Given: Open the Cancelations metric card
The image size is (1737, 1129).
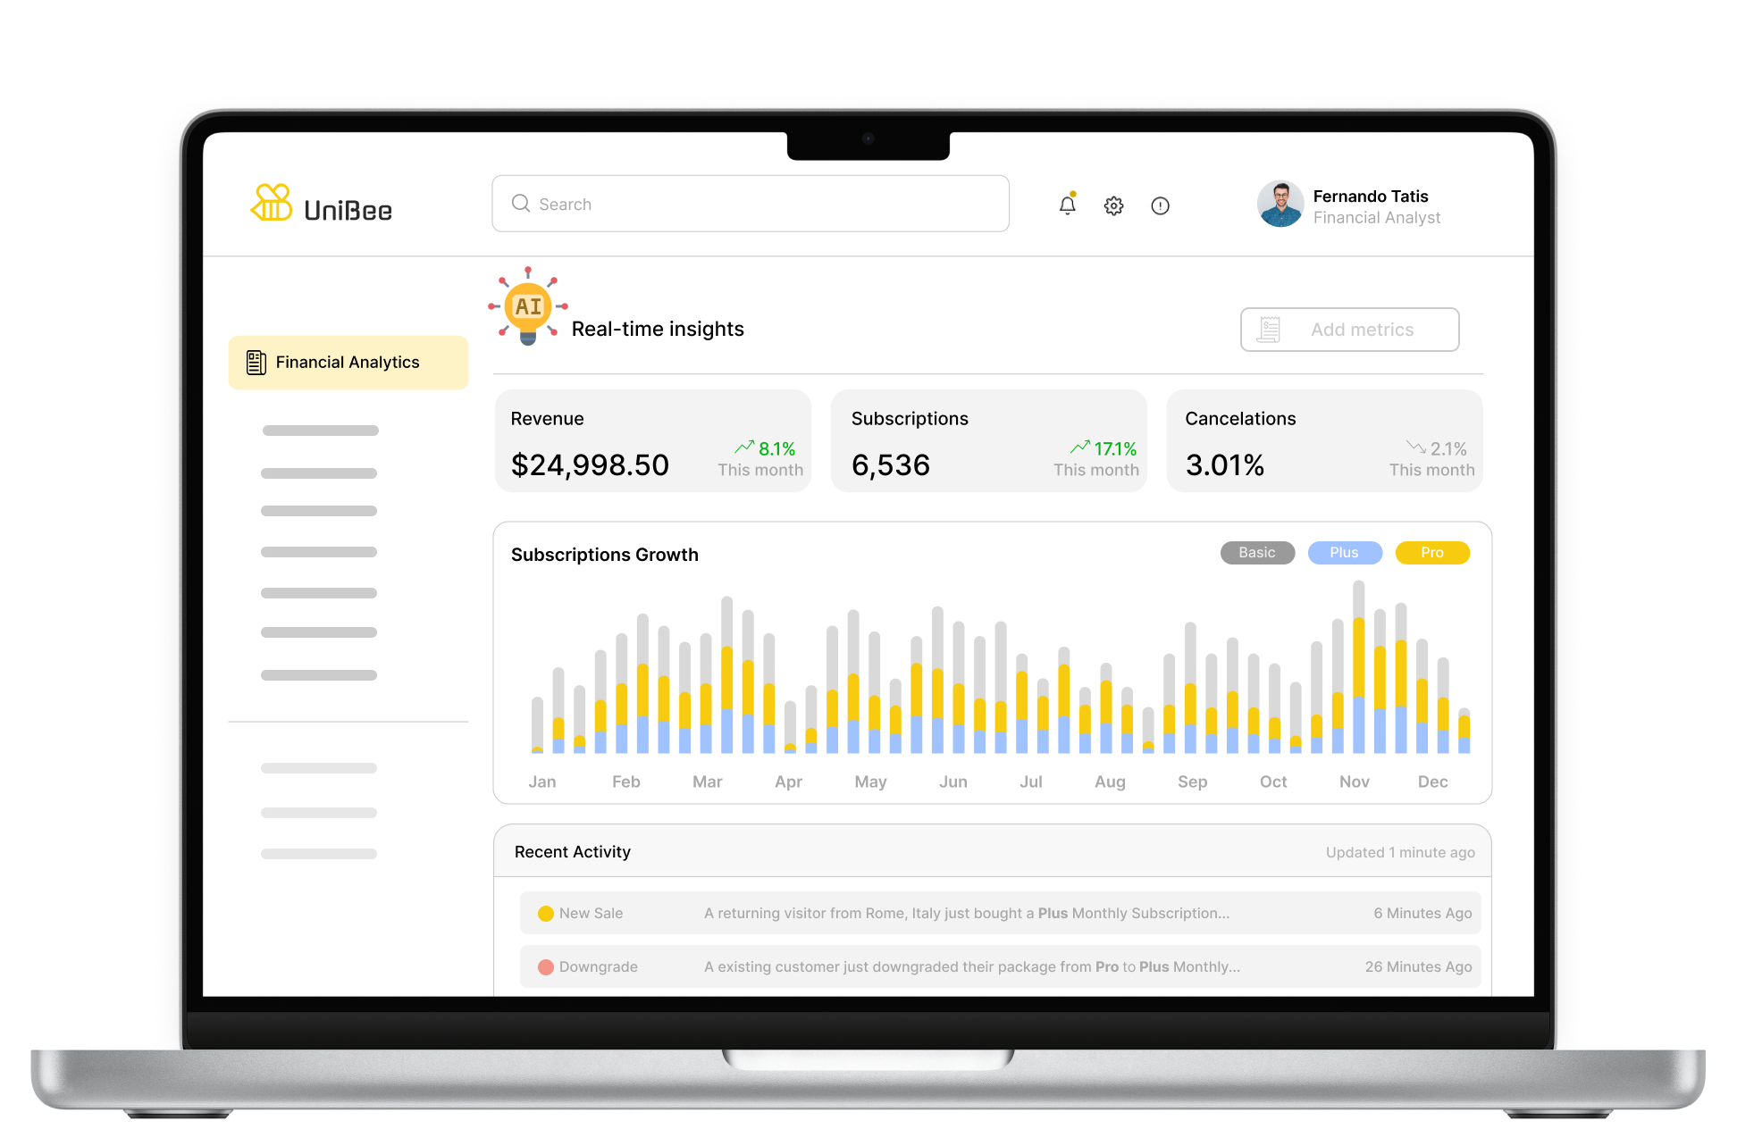Looking at the screenshot, I should click(1324, 441).
